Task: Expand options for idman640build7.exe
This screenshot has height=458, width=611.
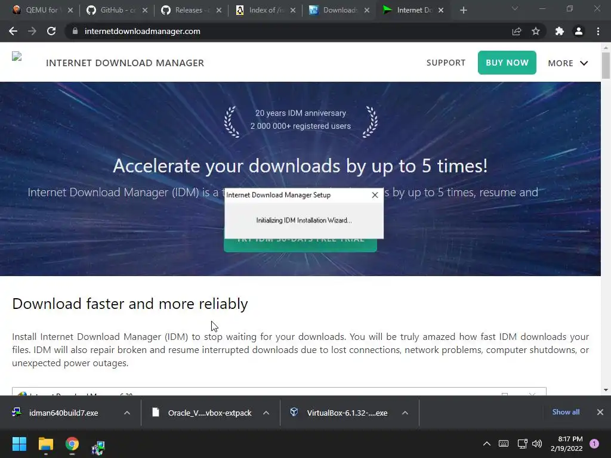Action: [x=127, y=413]
